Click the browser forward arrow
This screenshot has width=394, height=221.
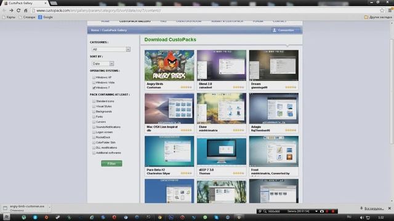pyautogui.click(x=11, y=10)
